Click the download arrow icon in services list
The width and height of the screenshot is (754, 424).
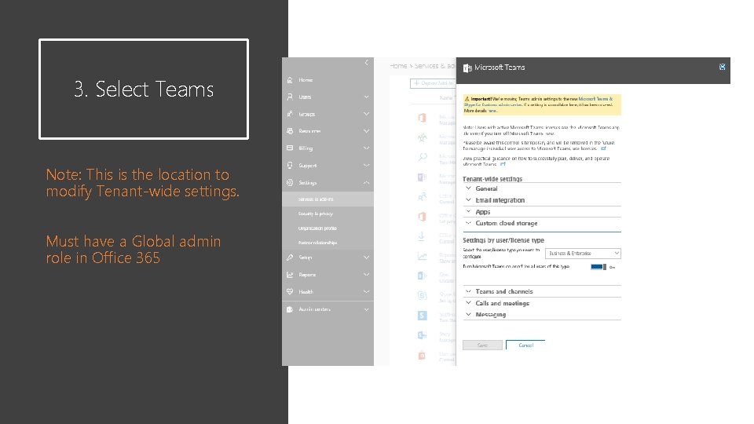pos(422,236)
